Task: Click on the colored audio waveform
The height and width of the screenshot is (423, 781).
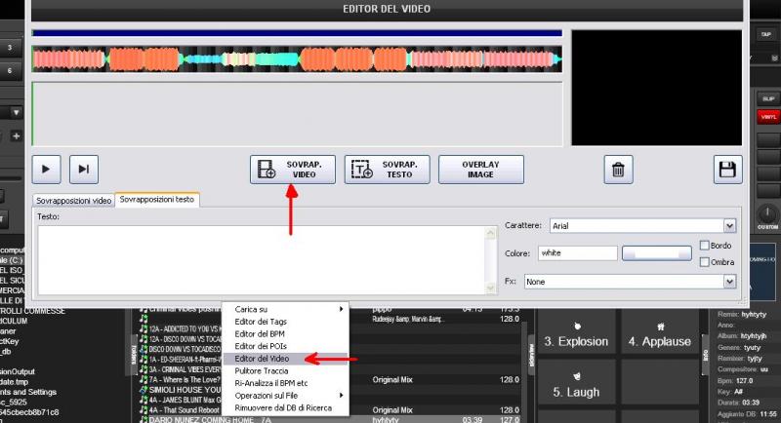Action: [298, 59]
